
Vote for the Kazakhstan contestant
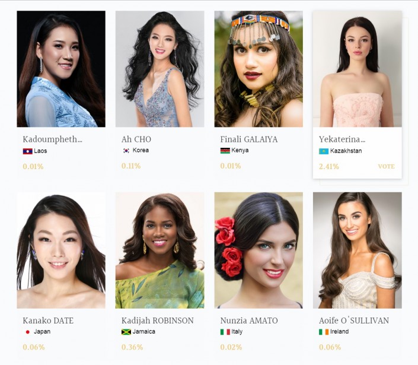(386, 167)
